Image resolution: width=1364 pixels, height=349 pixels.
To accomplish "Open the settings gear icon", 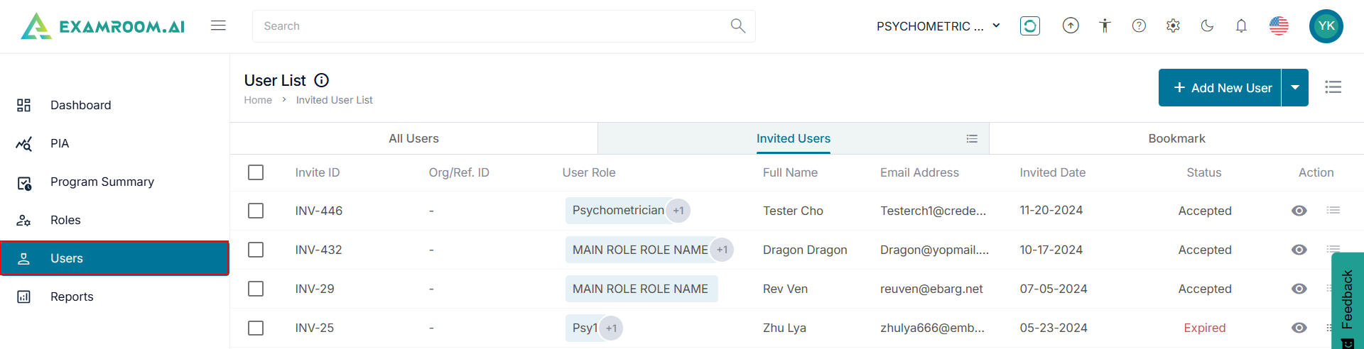I will pyautogui.click(x=1173, y=26).
